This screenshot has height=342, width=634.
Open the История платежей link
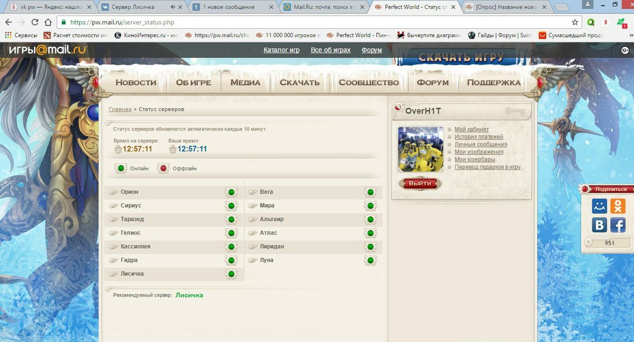point(478,137)
